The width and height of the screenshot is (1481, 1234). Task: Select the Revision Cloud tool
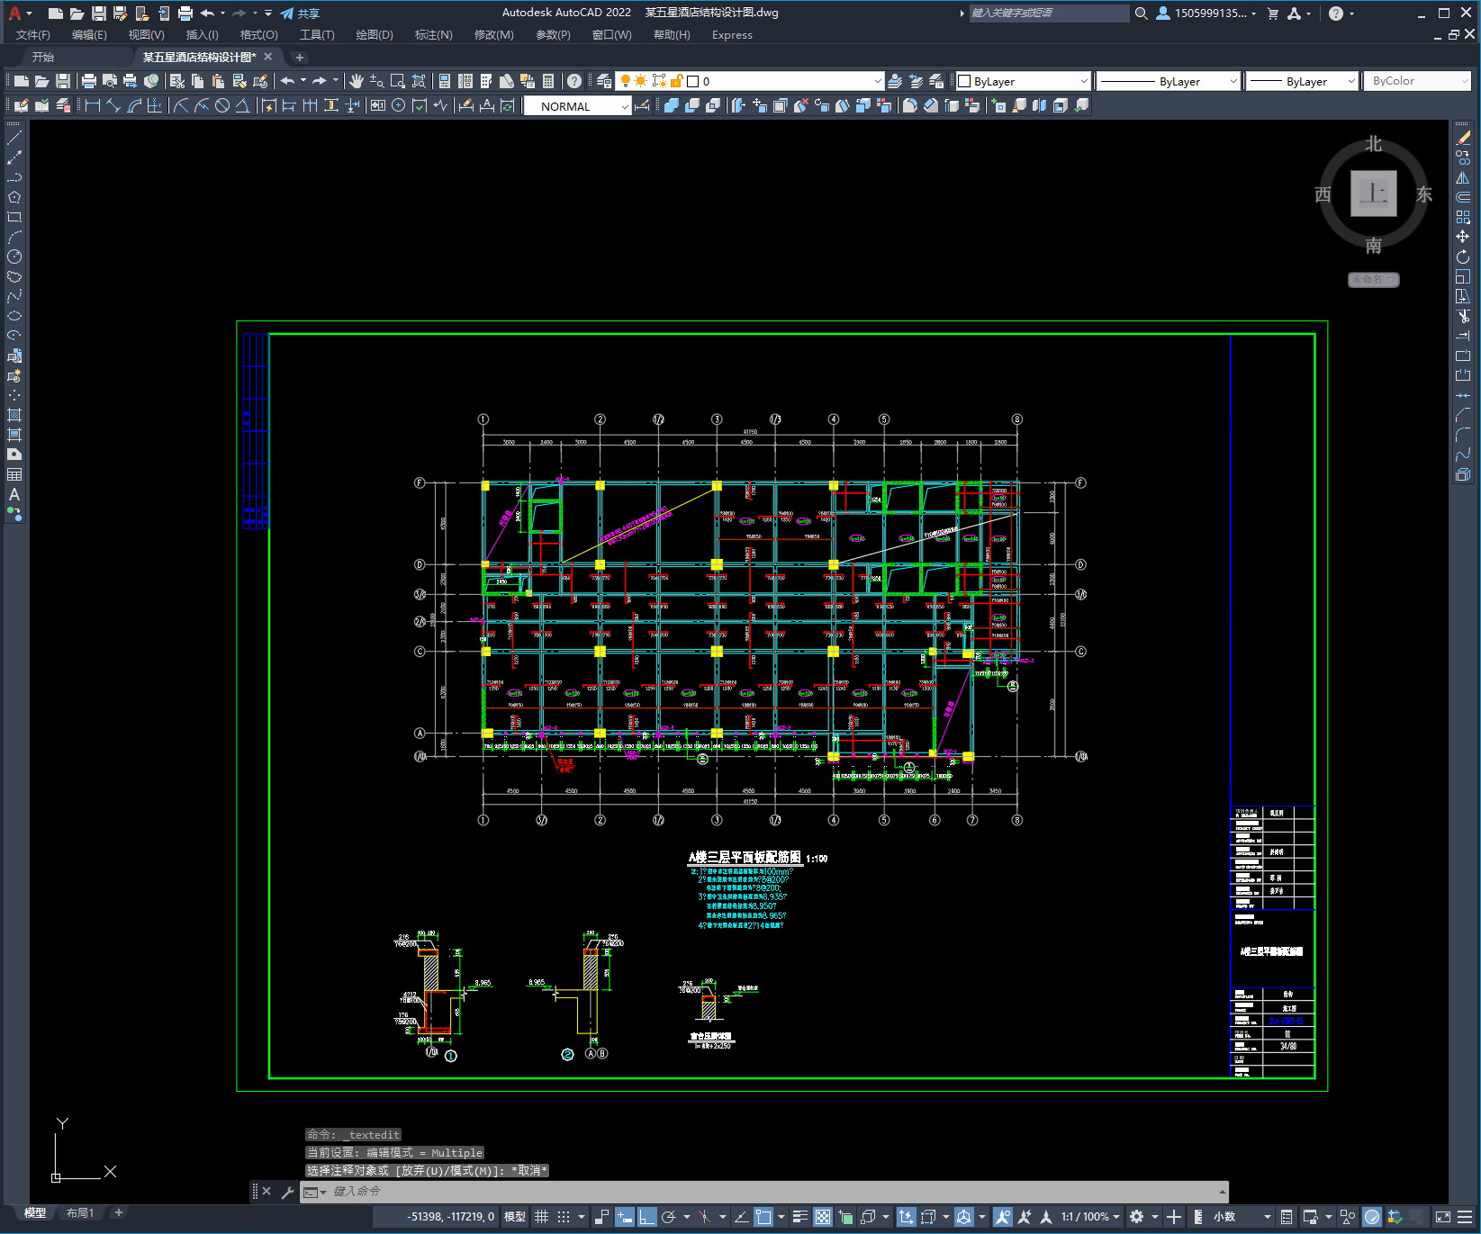(14, 276)
